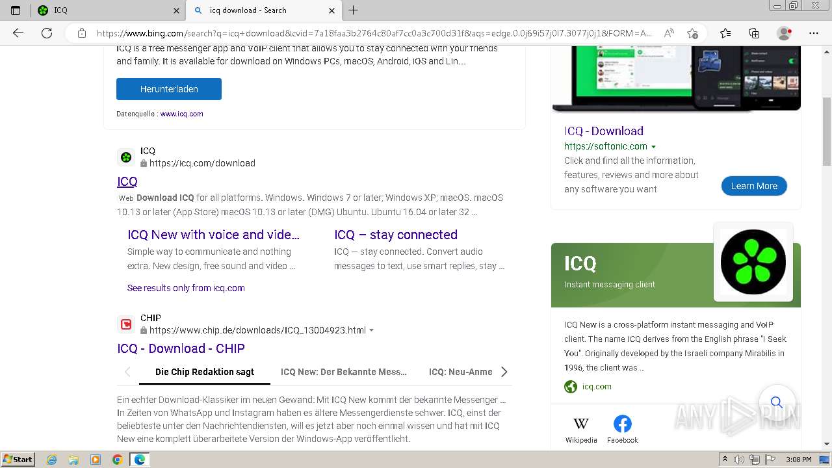This screenshot has height=468, width=832.
Task: Open the www.icq.com Datenquelle link
Action: click(182, 114)
